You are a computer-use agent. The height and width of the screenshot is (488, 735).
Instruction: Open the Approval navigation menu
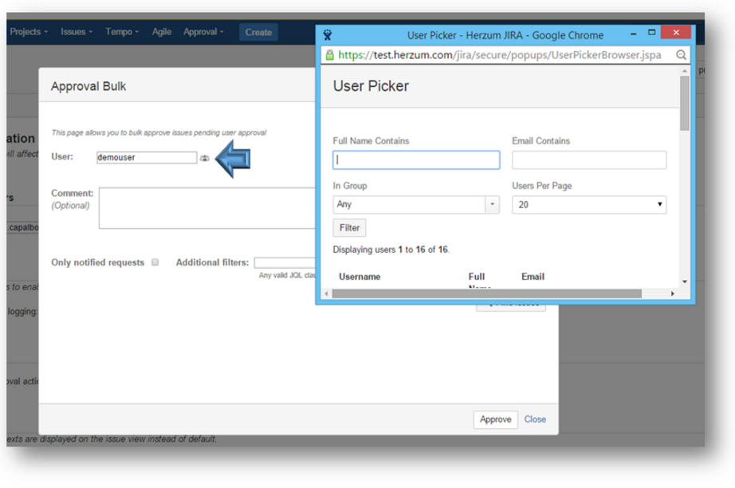click(203, 32)
